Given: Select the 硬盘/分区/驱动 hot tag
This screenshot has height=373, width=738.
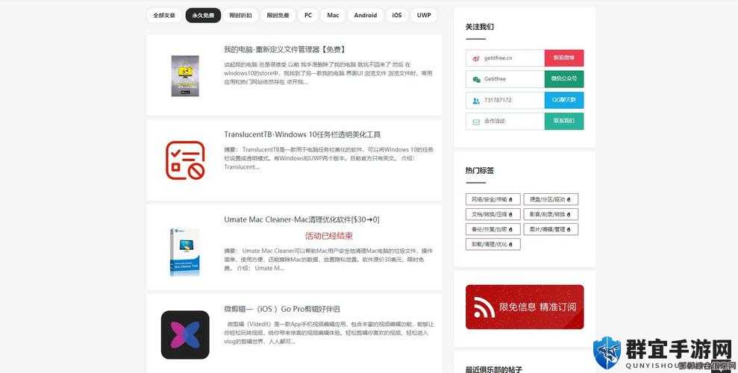Looking at the screenshot, I should 551,199.
